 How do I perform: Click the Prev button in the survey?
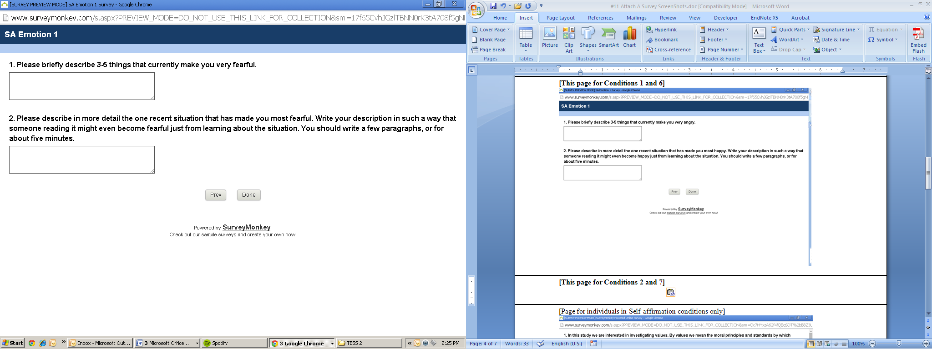(216, 195)
